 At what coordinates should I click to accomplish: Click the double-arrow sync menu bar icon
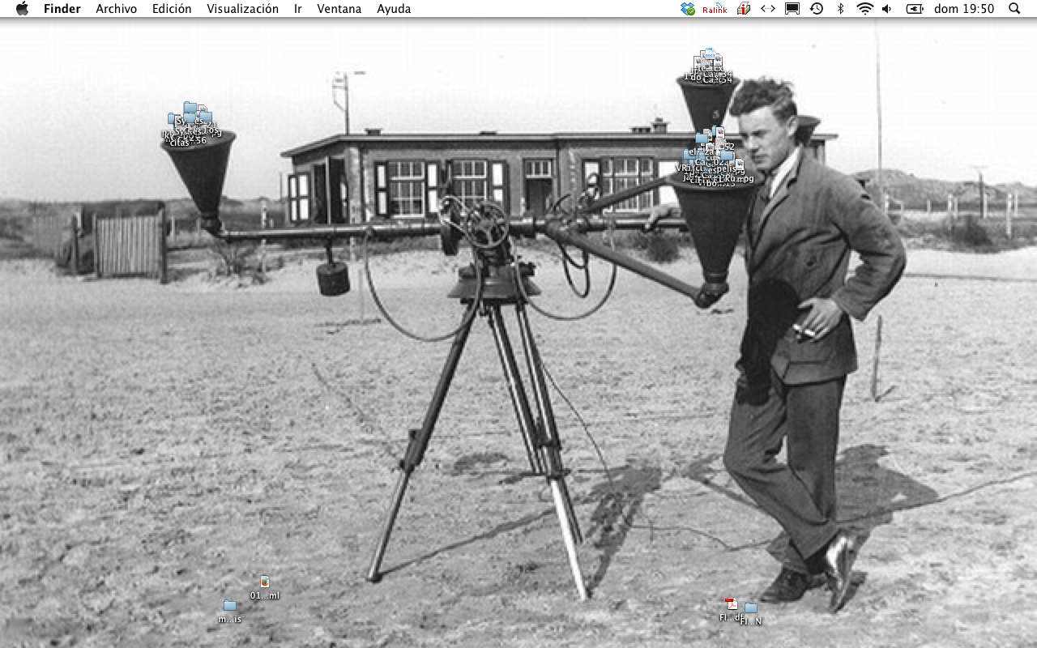click(767, 9)
